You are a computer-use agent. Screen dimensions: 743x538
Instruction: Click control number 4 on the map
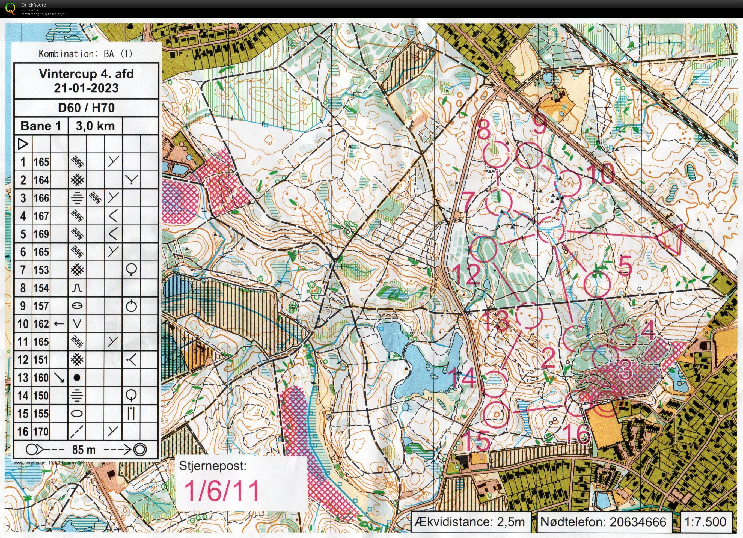648,330
